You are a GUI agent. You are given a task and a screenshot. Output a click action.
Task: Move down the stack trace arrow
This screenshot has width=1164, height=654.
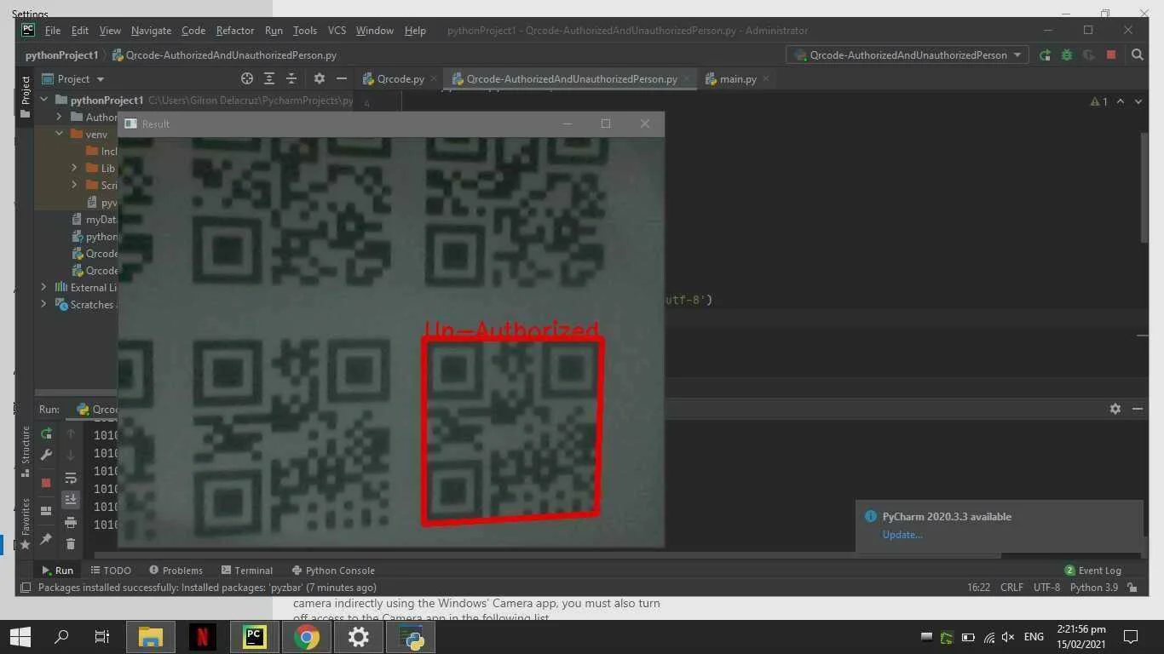coord(71,455)
